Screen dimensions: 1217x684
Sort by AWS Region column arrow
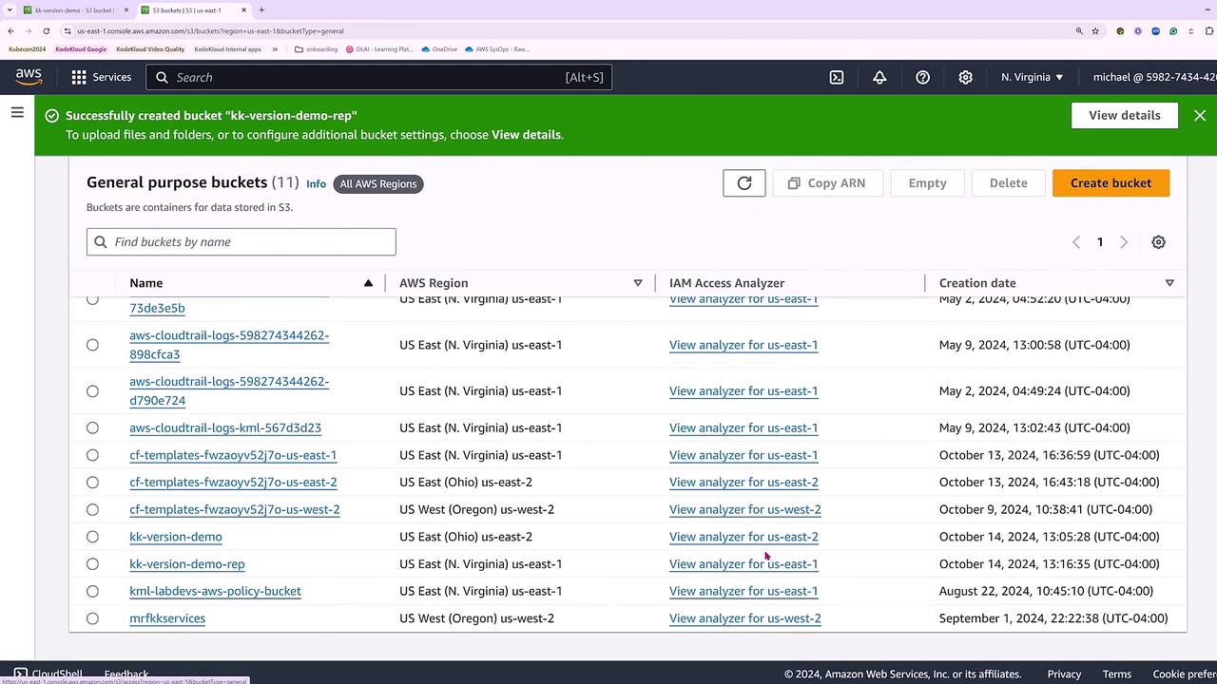pyautogui.click(x=638, y=283)
